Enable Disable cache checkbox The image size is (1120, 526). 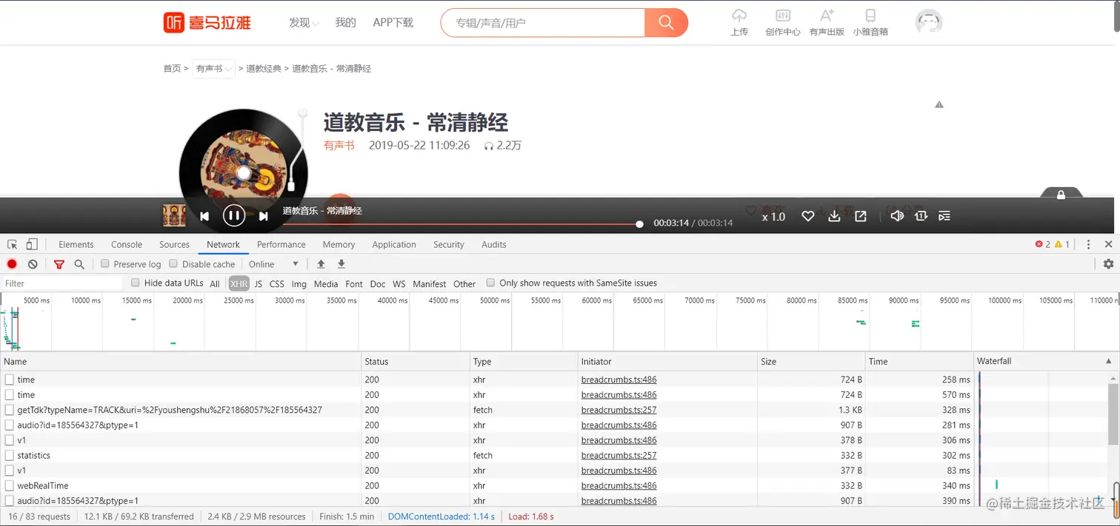[x=173, y=263]
